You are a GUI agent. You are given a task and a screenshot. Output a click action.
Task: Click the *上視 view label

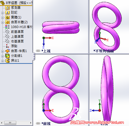pyautogui.click(x=46, y=51)
